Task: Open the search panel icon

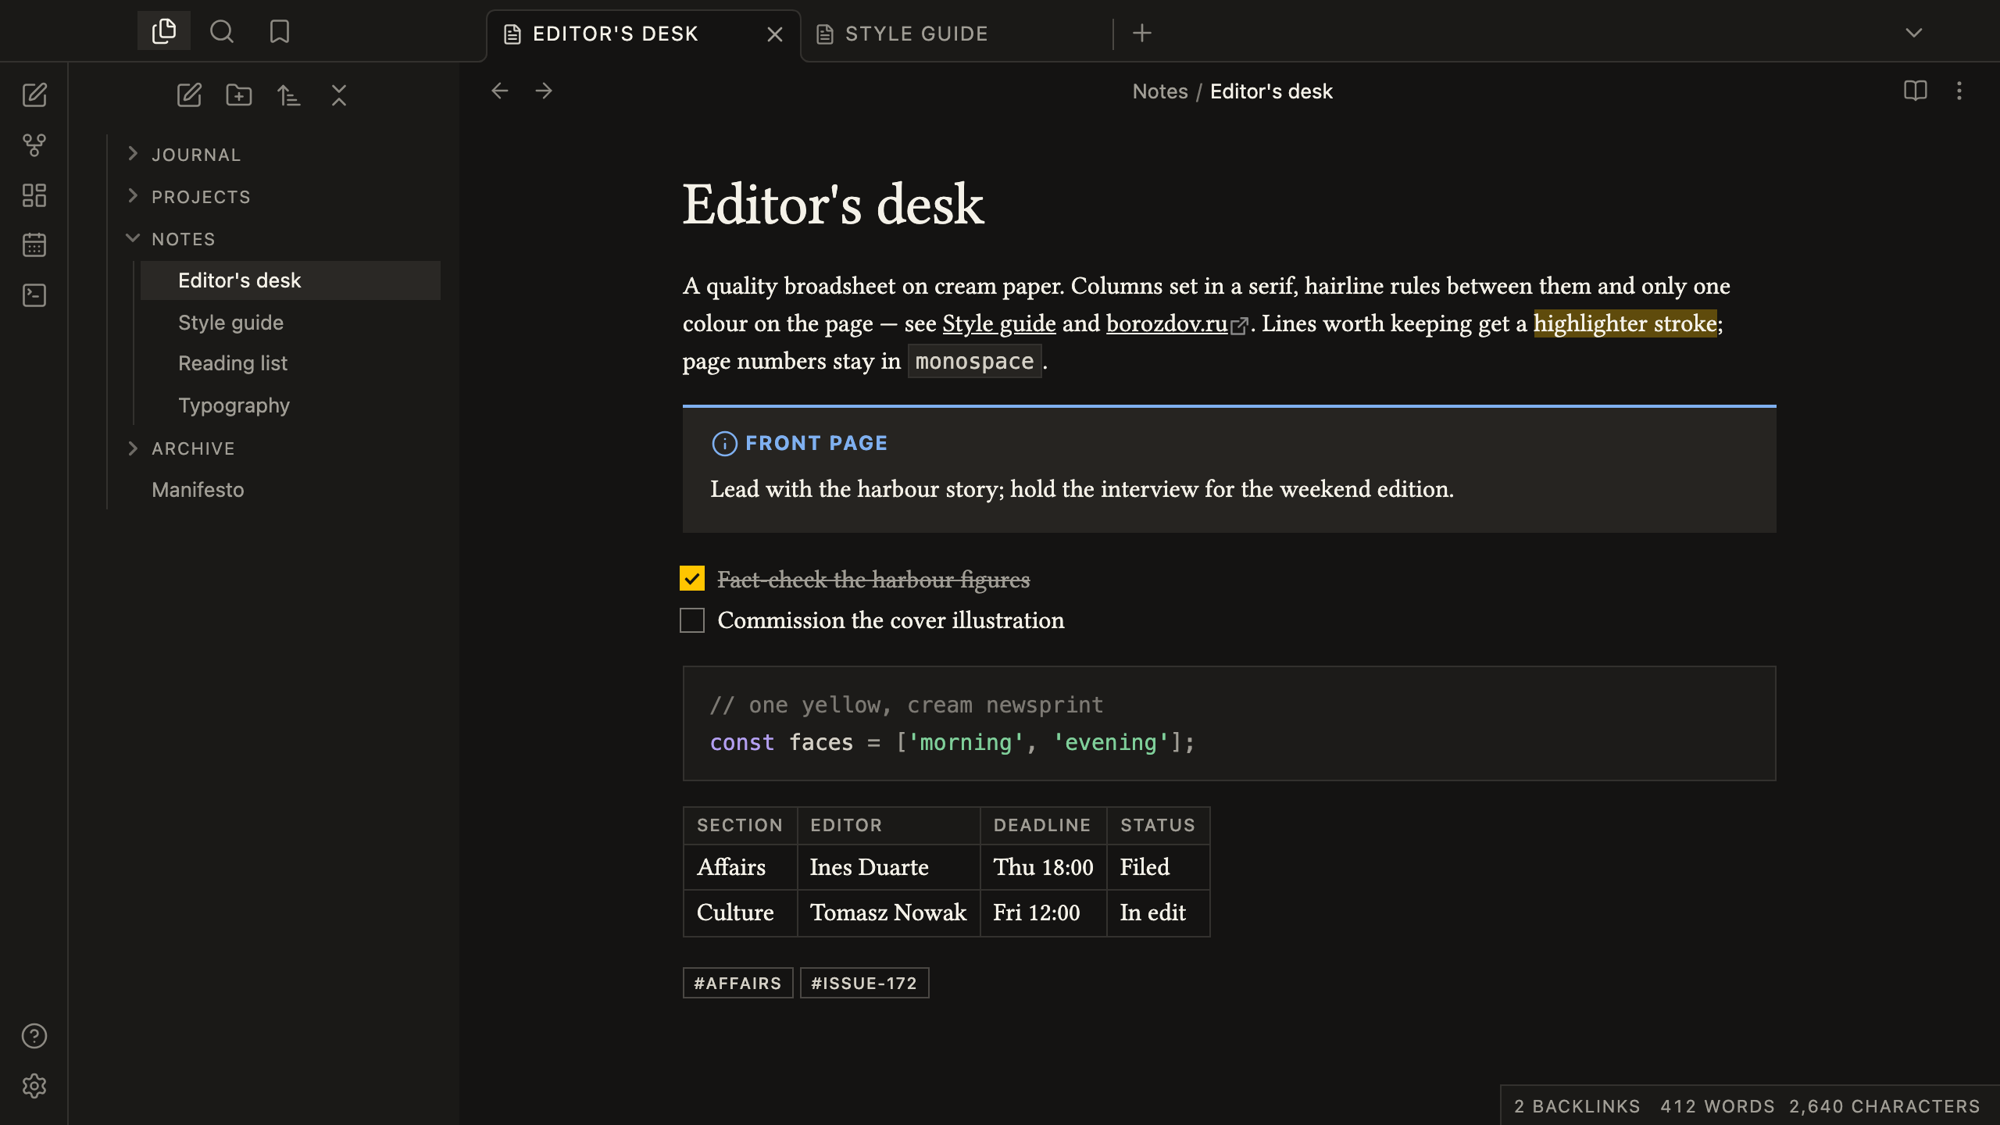Action: [222, 31]
